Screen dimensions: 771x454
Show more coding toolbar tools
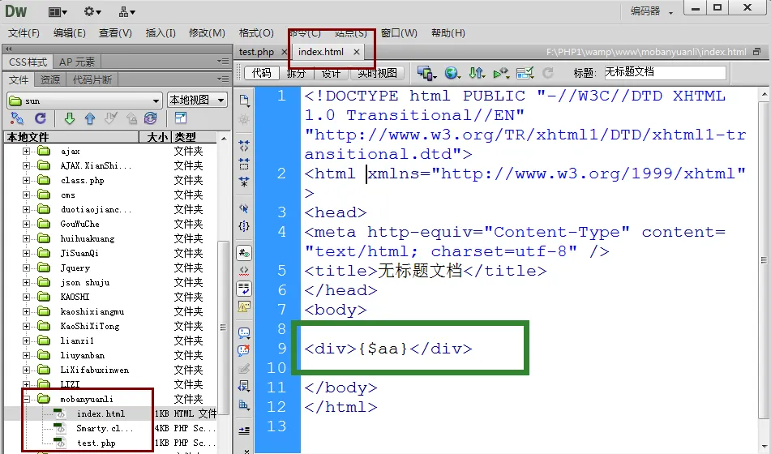click(246, 451)
